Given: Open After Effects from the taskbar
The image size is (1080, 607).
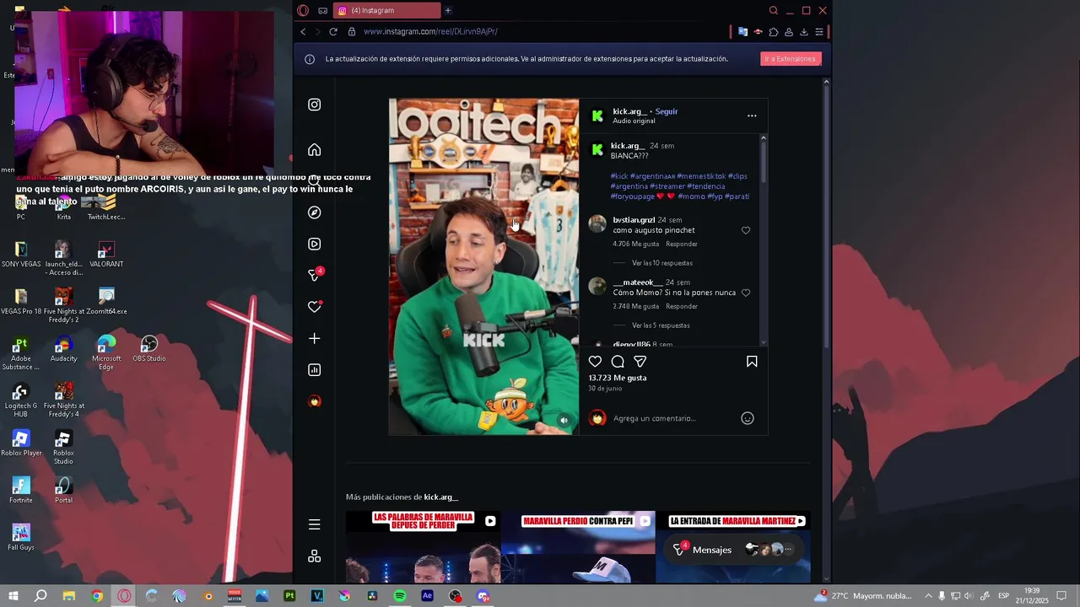Looking at the screenshot, I should [x=427, y=596].
